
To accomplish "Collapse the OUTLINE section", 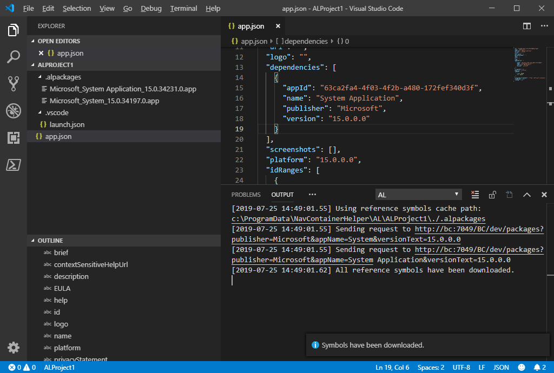I will [33, 241].
